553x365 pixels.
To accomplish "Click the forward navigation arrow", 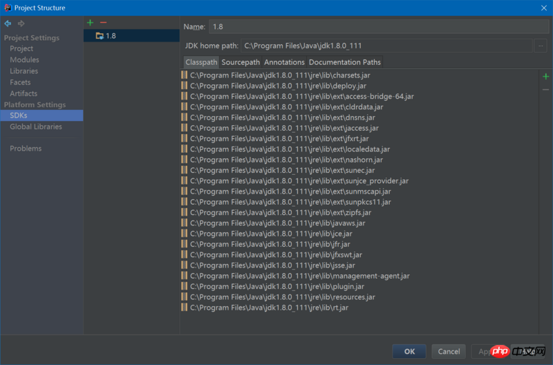I will point(21,24).
